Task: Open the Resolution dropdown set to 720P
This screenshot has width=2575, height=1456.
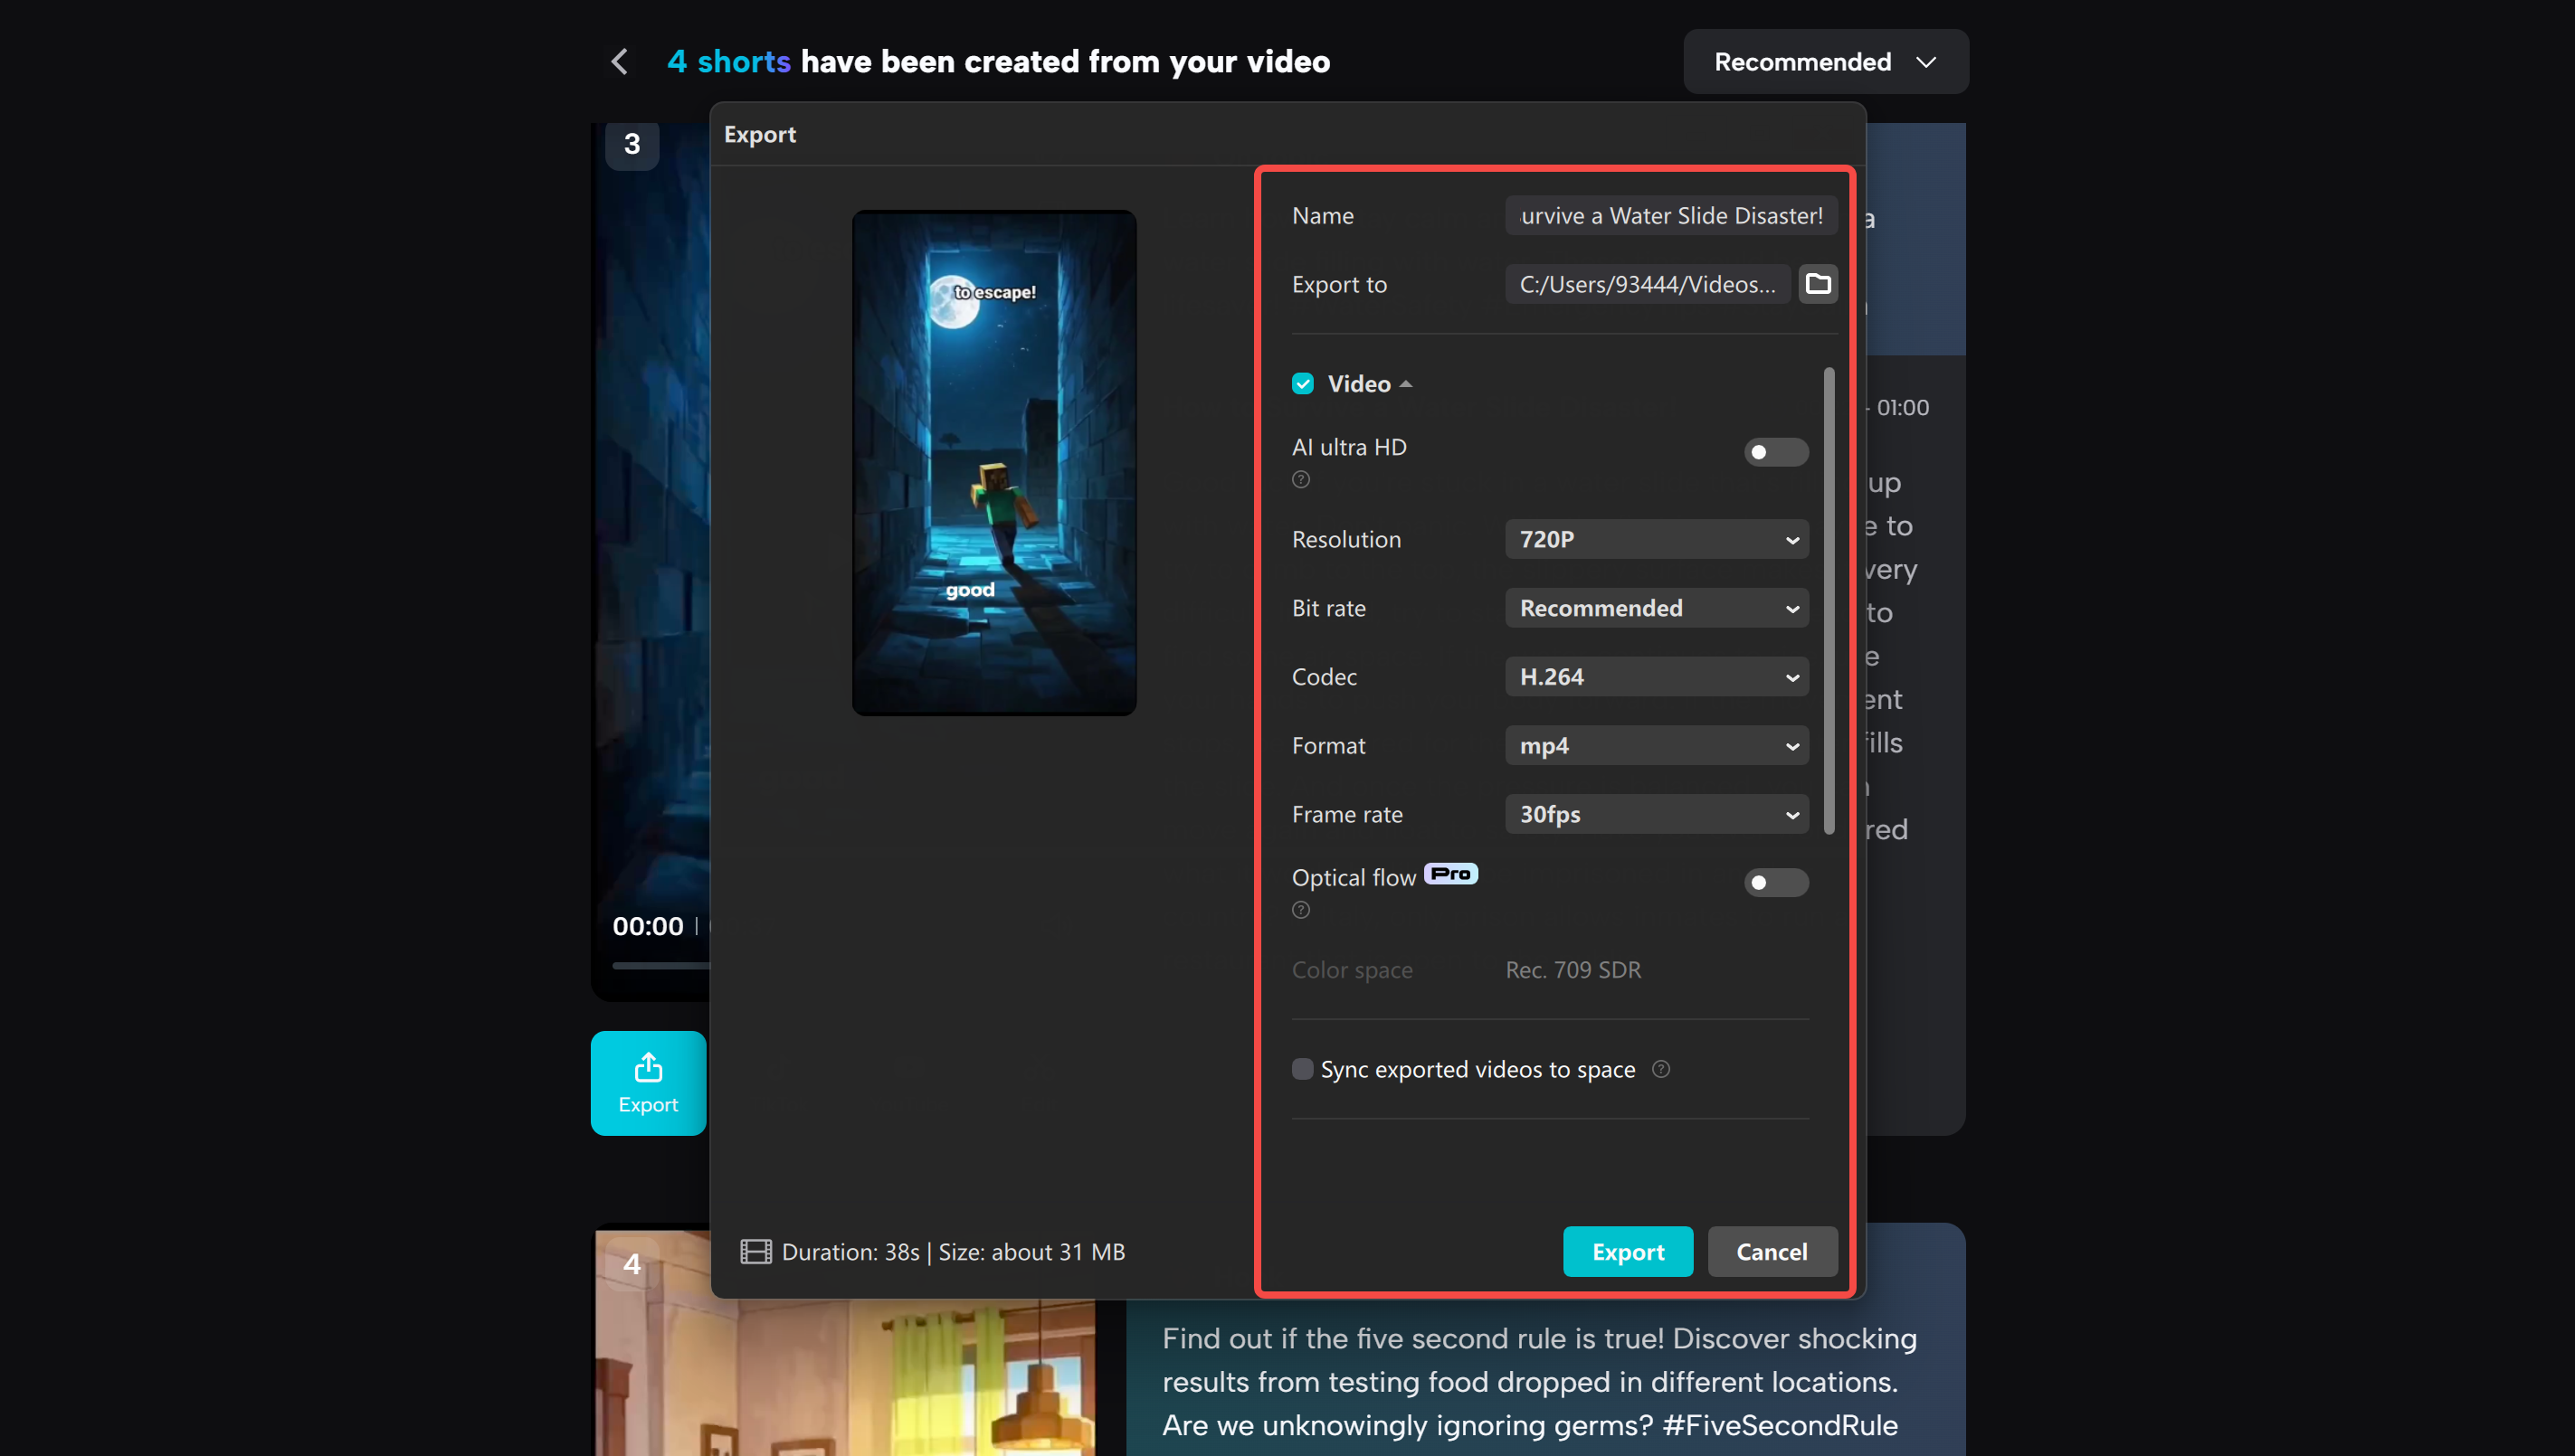Action: pyautogui.click(x=1656, y=539)
